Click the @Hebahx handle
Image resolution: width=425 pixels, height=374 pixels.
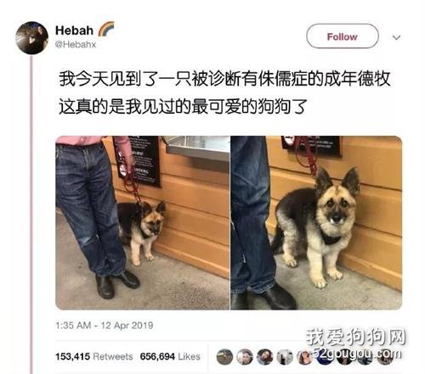[76, 44]
